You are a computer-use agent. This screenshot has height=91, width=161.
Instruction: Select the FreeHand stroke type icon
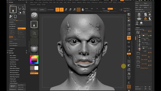pos(11,17)
